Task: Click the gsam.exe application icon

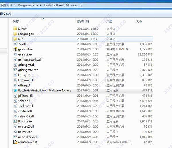Action: 15,54
